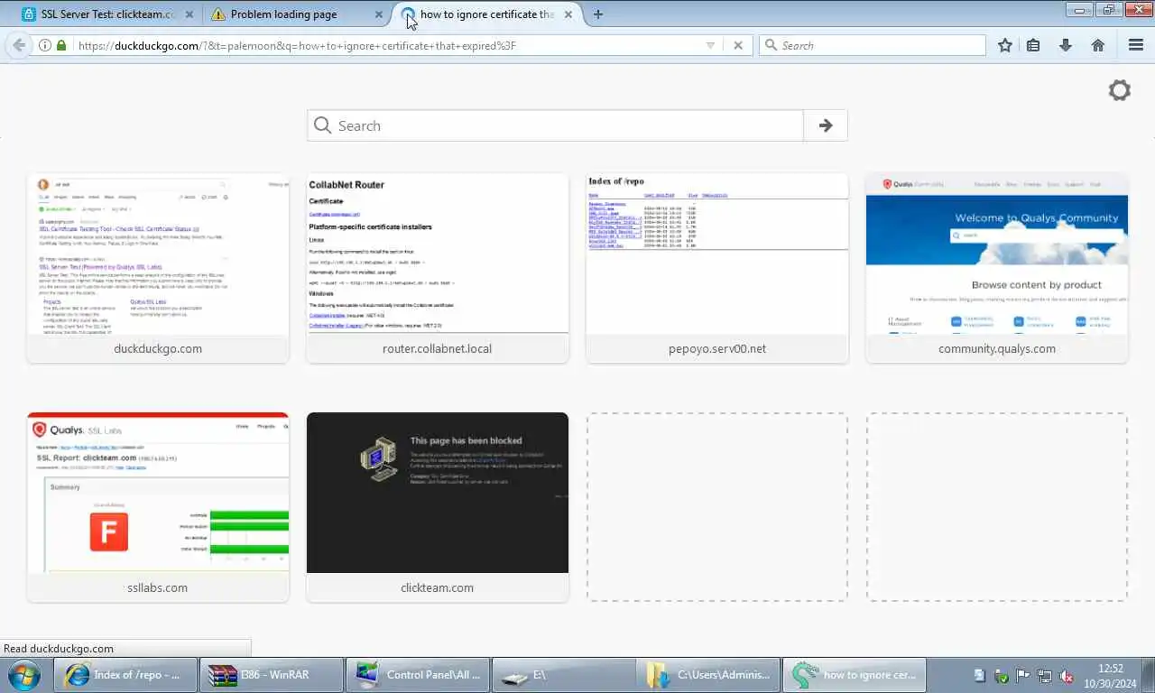Click the first empty dashed tile slot
The width and height of the screenshot is (1155, 693).
(x=717, y=507)
